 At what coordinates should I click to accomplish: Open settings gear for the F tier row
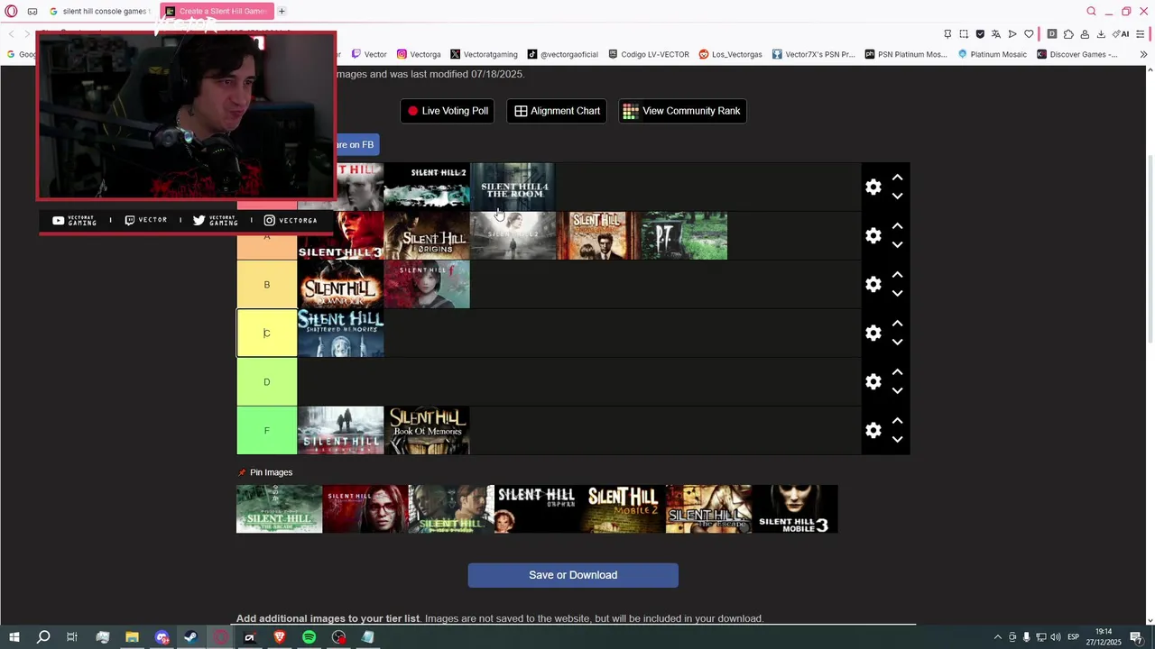click(x=873, y=431)
